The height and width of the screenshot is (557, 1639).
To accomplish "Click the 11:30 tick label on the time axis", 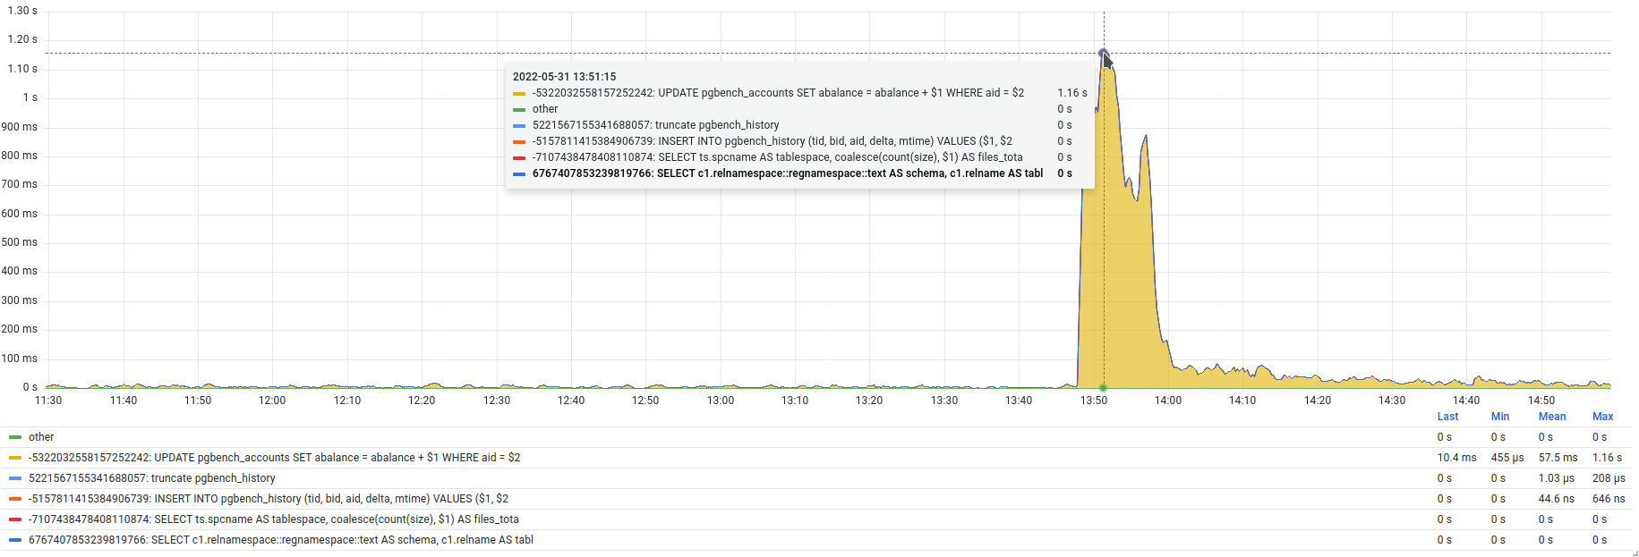I will pos(48,401).
